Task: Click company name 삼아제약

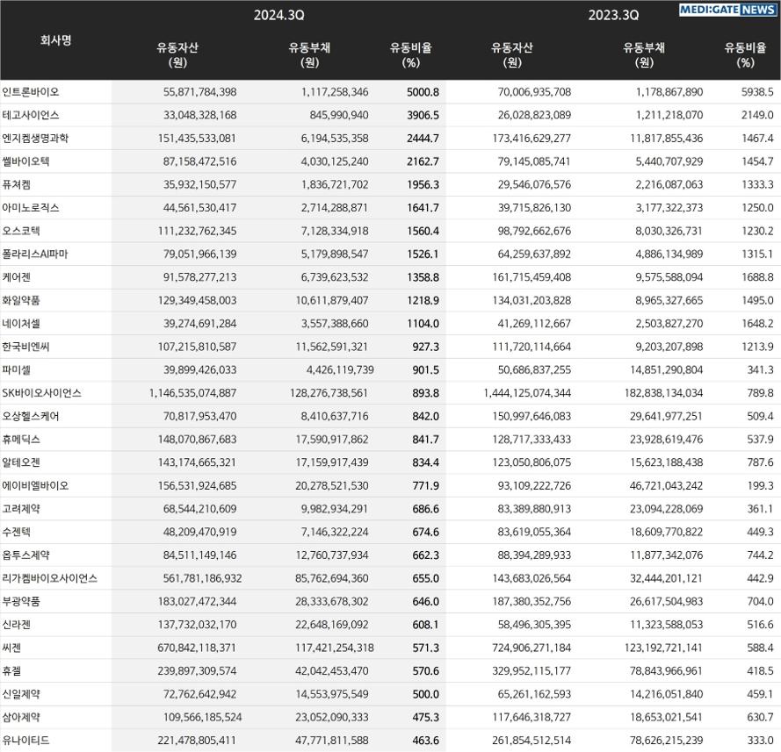Action: (21, 717)
